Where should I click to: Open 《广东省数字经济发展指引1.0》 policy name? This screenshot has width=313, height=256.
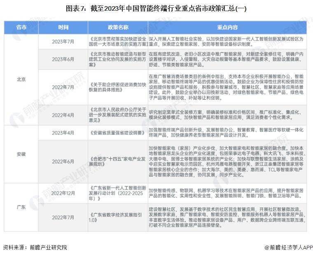point(117,217)
